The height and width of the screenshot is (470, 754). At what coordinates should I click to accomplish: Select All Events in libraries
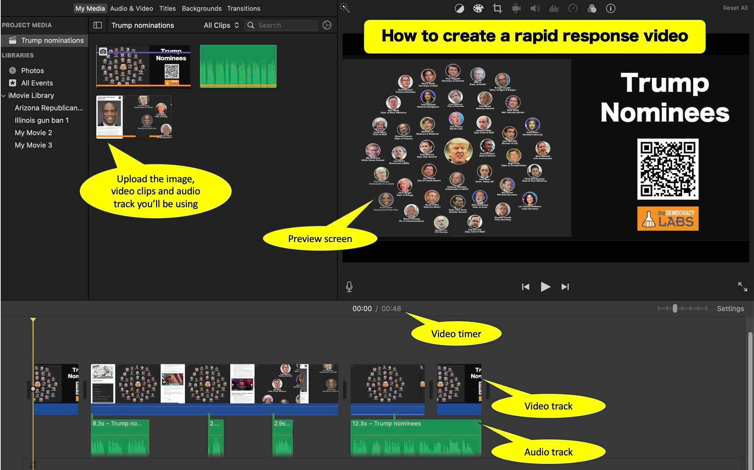pos(37,83)
